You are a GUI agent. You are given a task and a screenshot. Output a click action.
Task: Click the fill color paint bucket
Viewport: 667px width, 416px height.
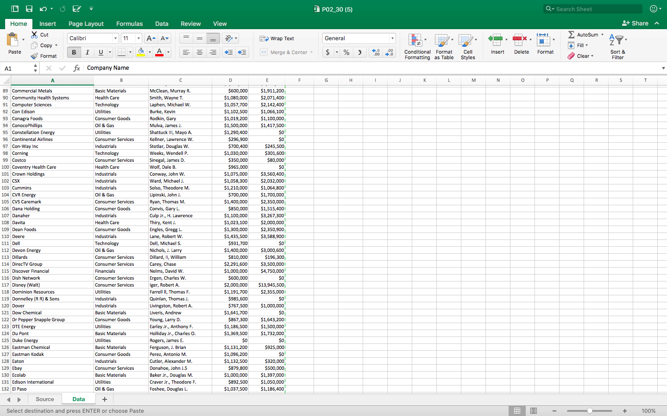click(x=141, y=52)
